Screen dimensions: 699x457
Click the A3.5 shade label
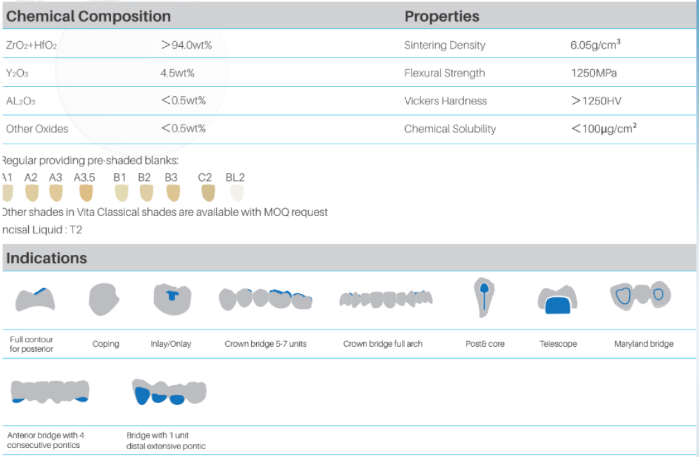(85, 178)
